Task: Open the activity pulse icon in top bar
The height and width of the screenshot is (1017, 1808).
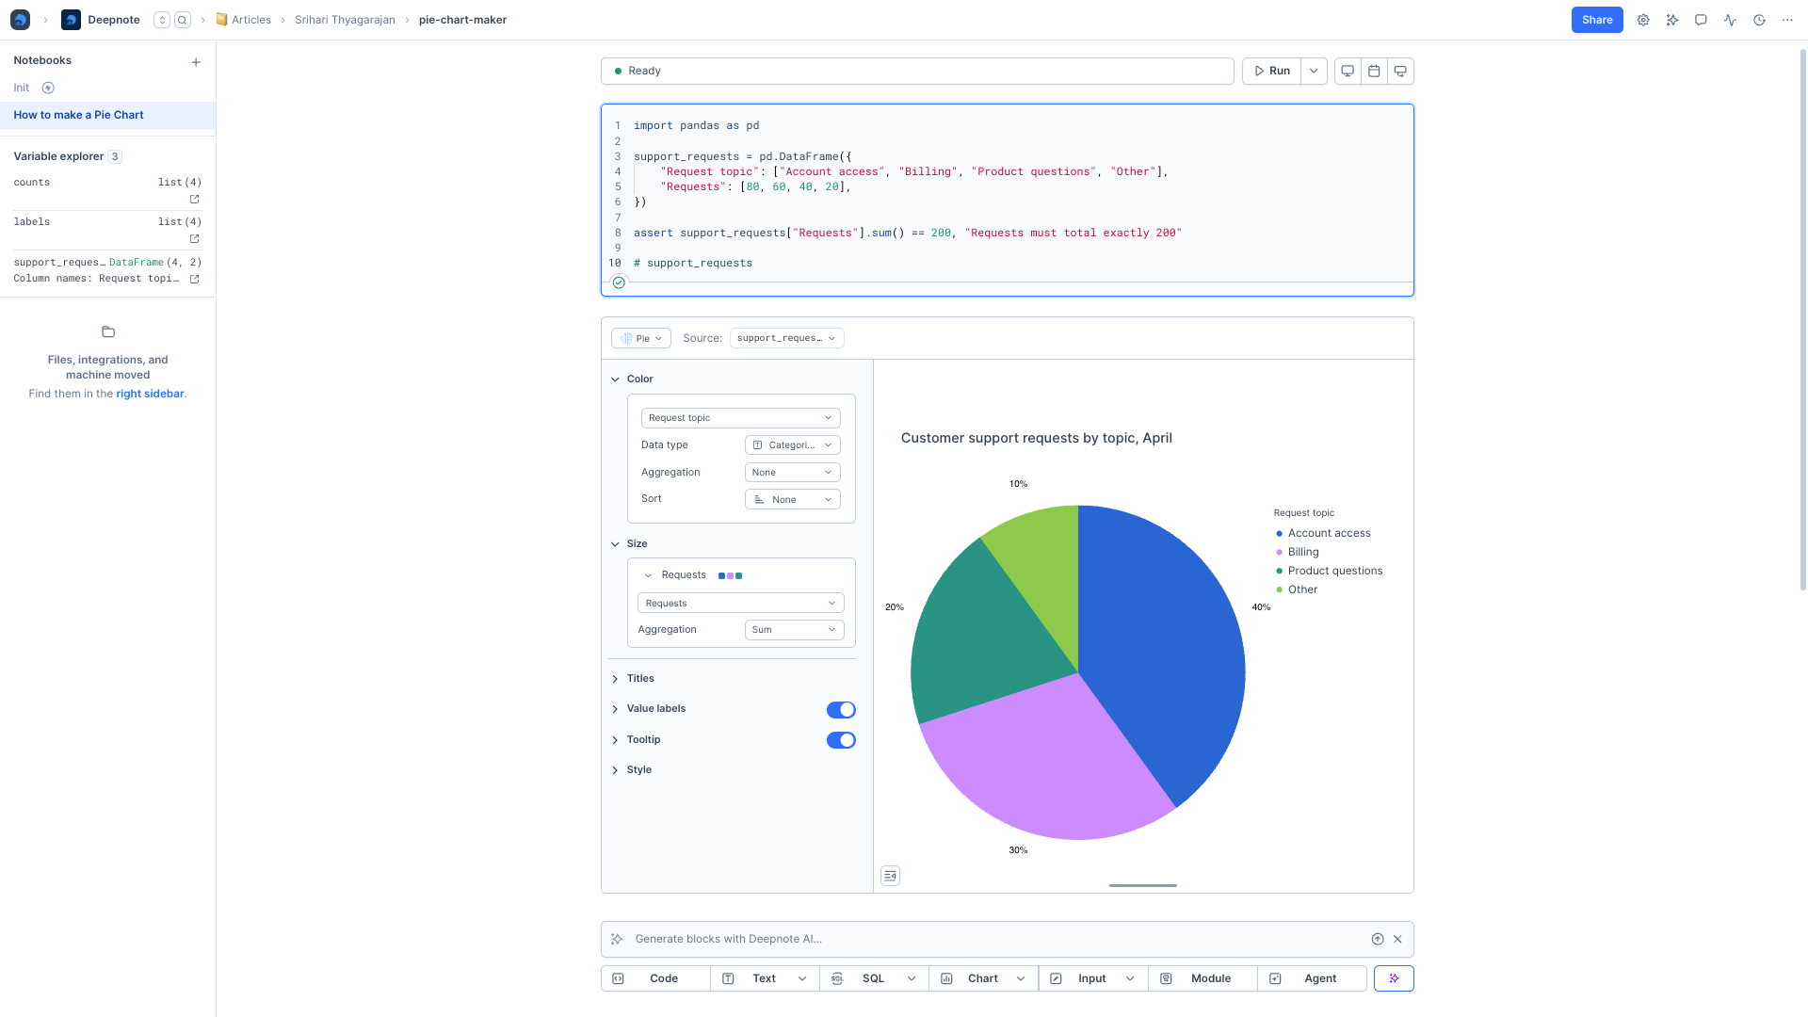Action: coord(1730,20)
